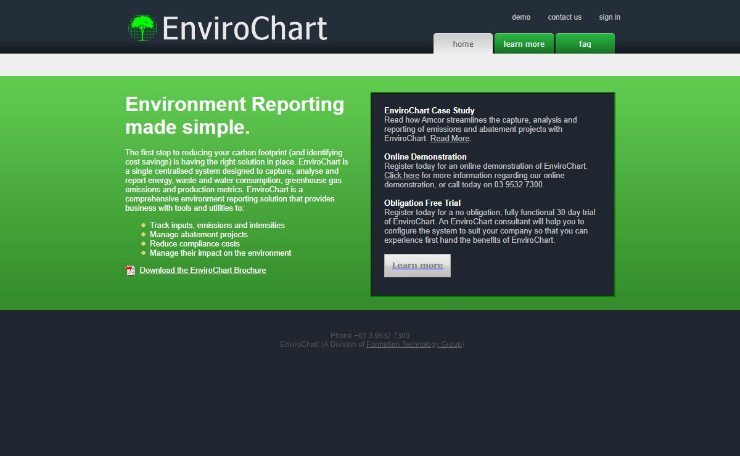This screenshot has width=740, height=456.
Task: Visit the Formation Technology Group link
Action: pyautogui.click(x=414, y=344)
